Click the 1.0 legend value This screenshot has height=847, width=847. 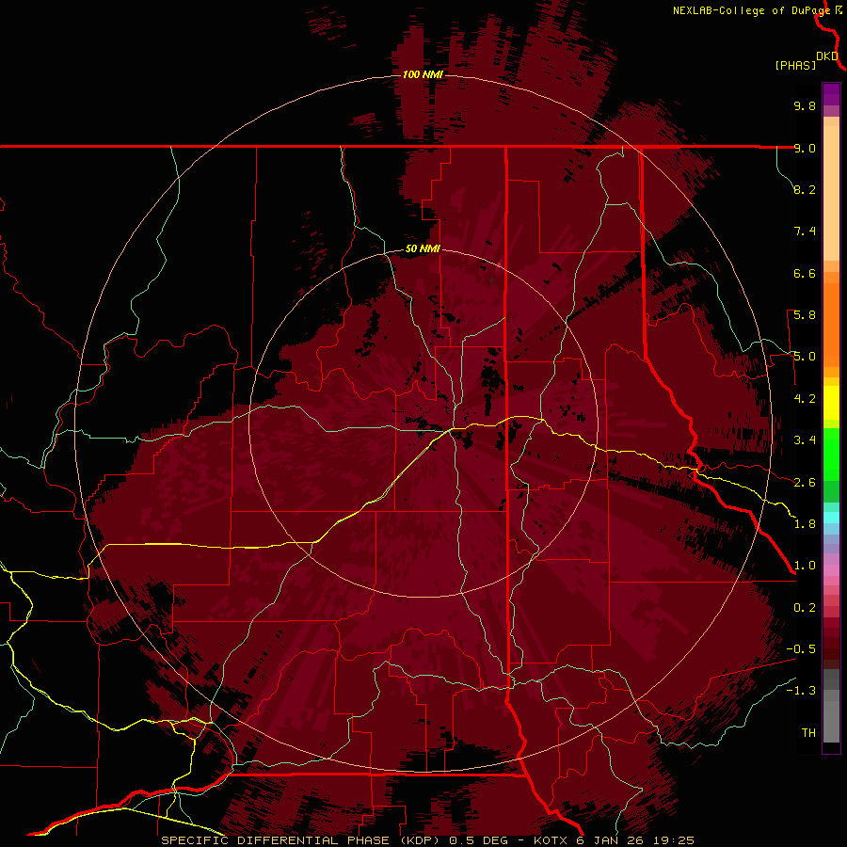click(805, 566)
